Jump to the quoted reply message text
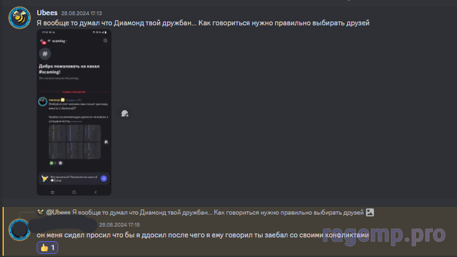 218,213
